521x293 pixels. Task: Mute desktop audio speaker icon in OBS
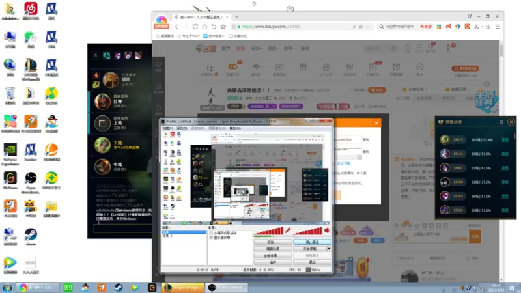click(x=328, y=230)
